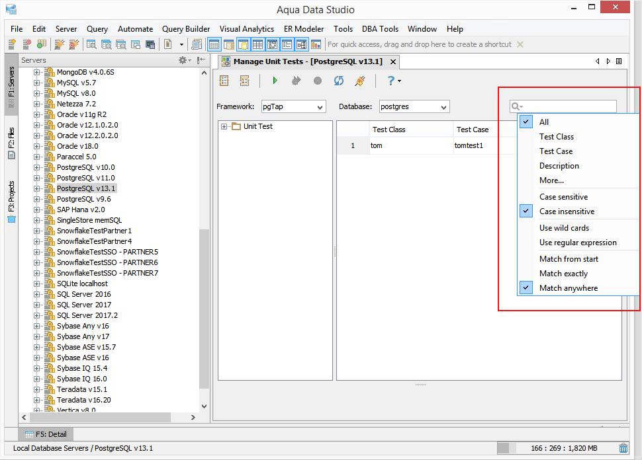Open the DBA Tools menu
The image size is (642, 460).
coord(380,29)
